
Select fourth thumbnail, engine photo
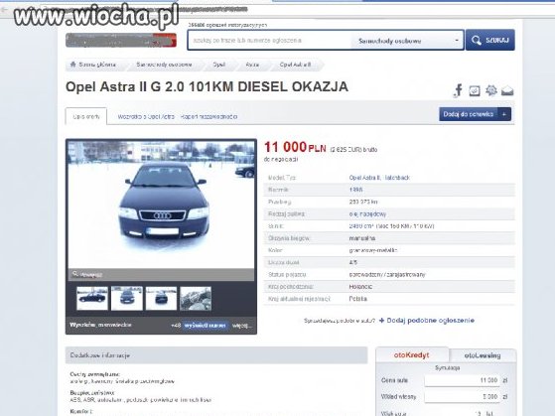click(196, 299)
